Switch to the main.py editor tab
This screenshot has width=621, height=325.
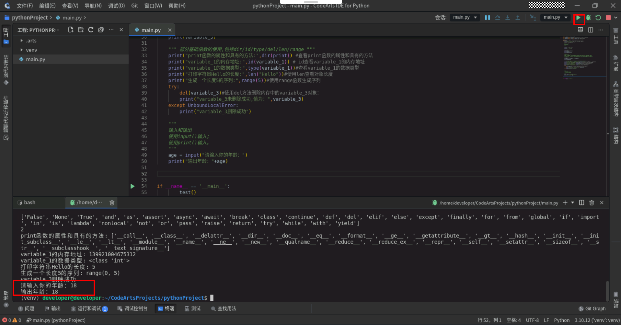(151, 30)
